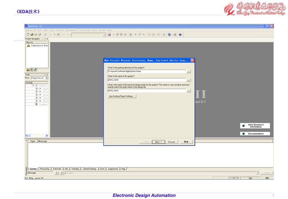Open the Project menu
Image resolution: width=288 pixels, height=199 pixels.
[x=60, y=30]
